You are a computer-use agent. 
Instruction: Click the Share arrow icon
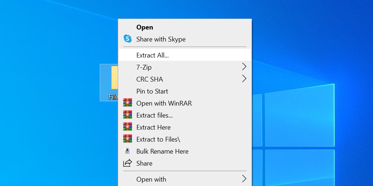[127, 163]
